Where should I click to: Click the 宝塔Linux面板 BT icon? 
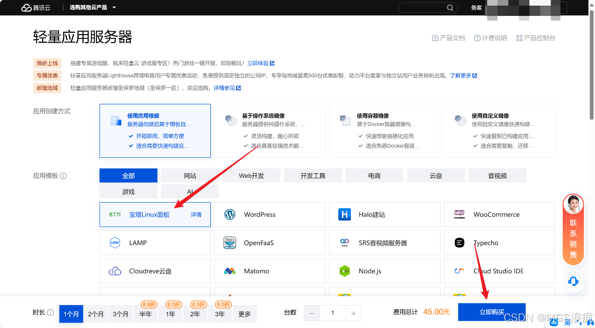coord(115,214)
